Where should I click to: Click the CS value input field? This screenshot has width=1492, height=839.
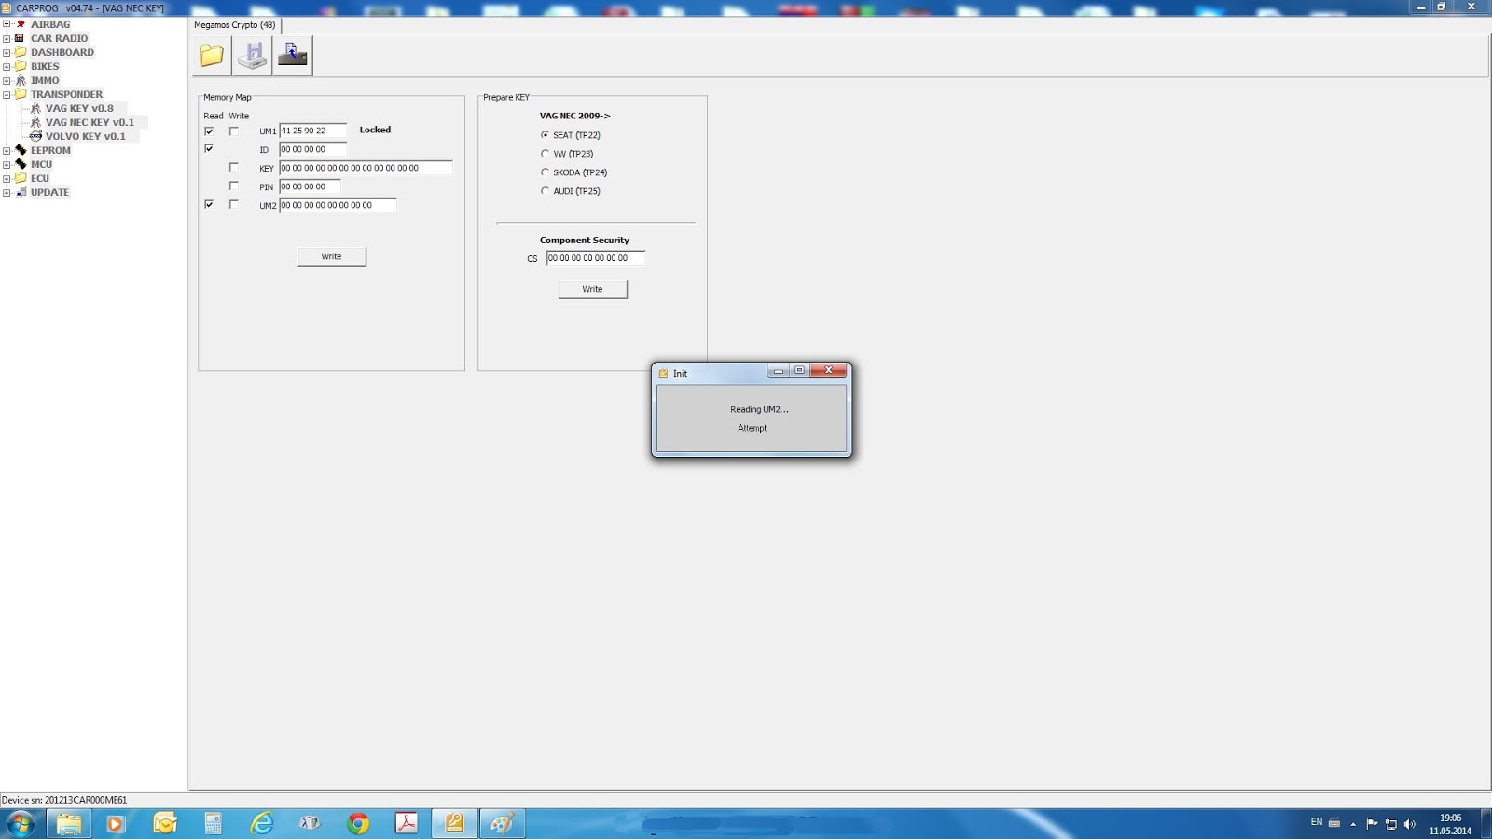[x=595, y=257]
